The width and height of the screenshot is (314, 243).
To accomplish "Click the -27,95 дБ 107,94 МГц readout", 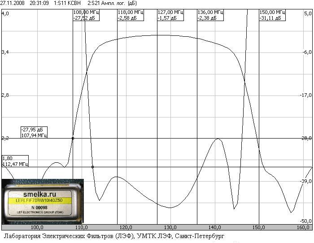I will [x=34, y=132].
